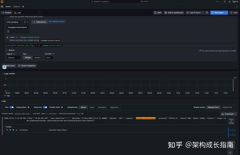240x155 pixels.
Task: Click the Grafana logo
Action: point(2,2)
